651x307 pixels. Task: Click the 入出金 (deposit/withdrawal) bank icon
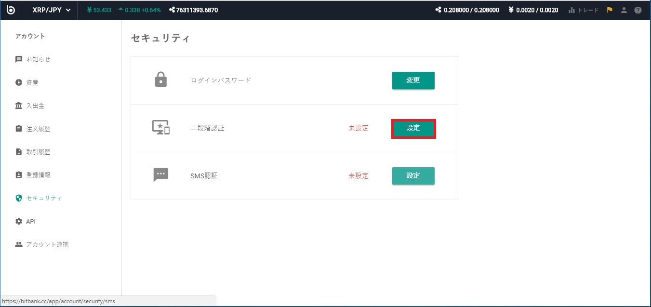click(18, 105)
